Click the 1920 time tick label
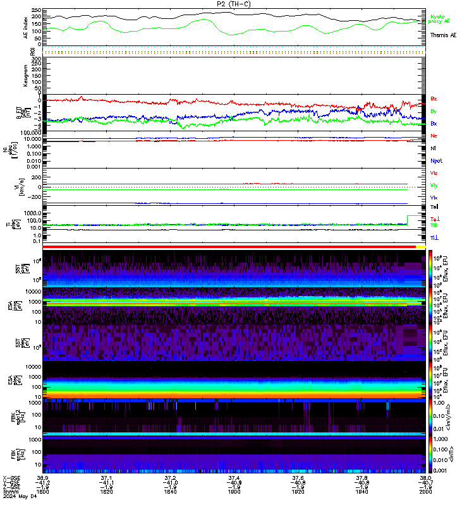This screenshot has width=474, height=505. coord(298,492)
